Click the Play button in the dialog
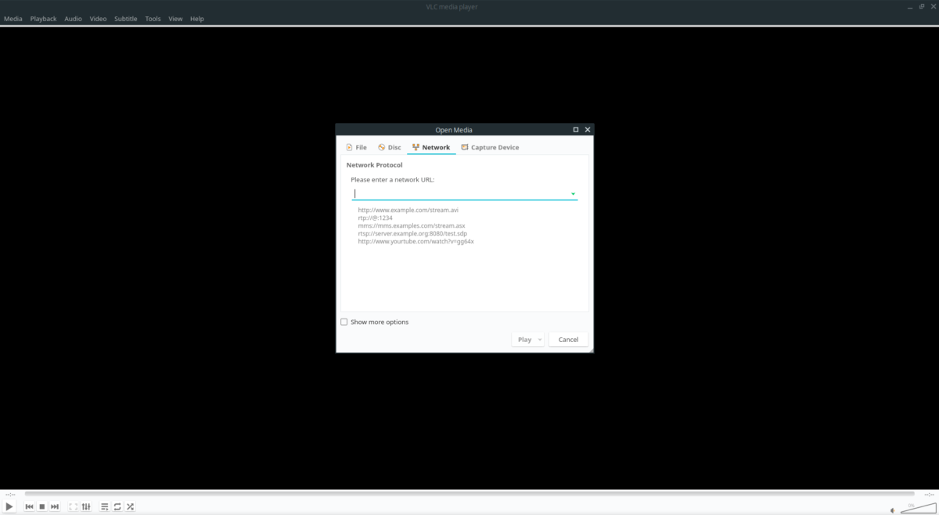Screen dimensions: 939x515 click(x=523, y=339)
